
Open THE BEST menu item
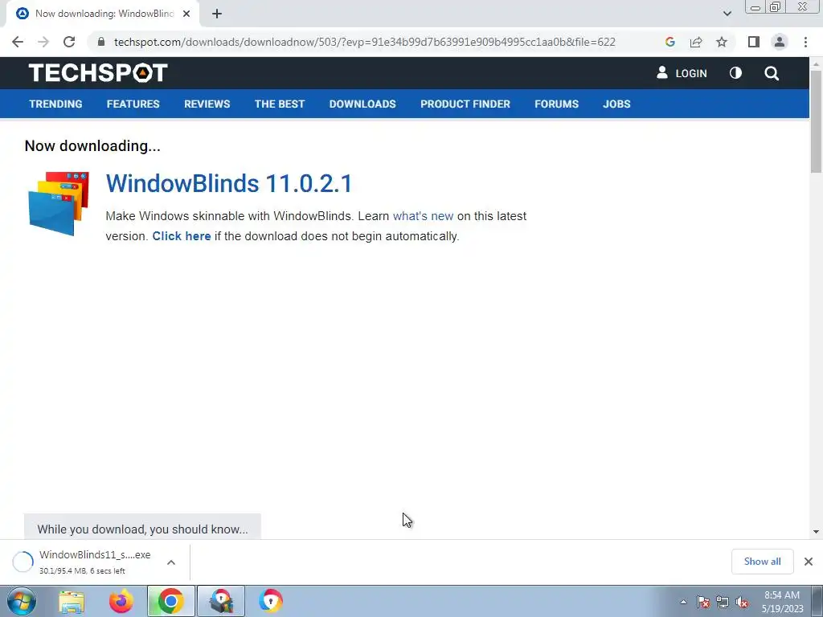[x=279, y=104]
